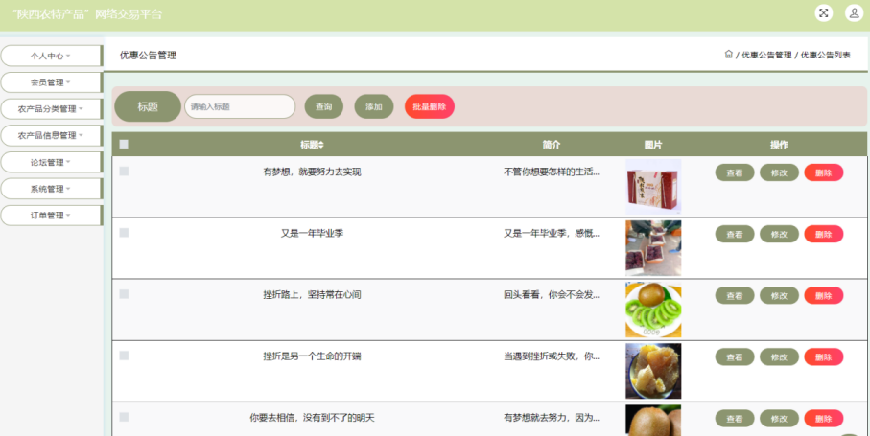Delete the 有梦想，就要努力去实现 row
This screenshot has width=870, height=436.
(823, 172)
